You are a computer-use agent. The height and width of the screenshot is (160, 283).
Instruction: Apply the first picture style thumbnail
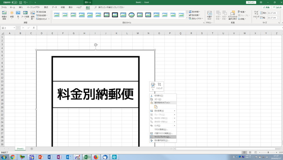(57, 15)
